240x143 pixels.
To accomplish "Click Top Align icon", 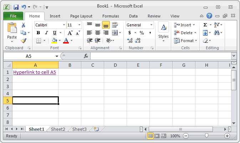I will coord(90,25).
